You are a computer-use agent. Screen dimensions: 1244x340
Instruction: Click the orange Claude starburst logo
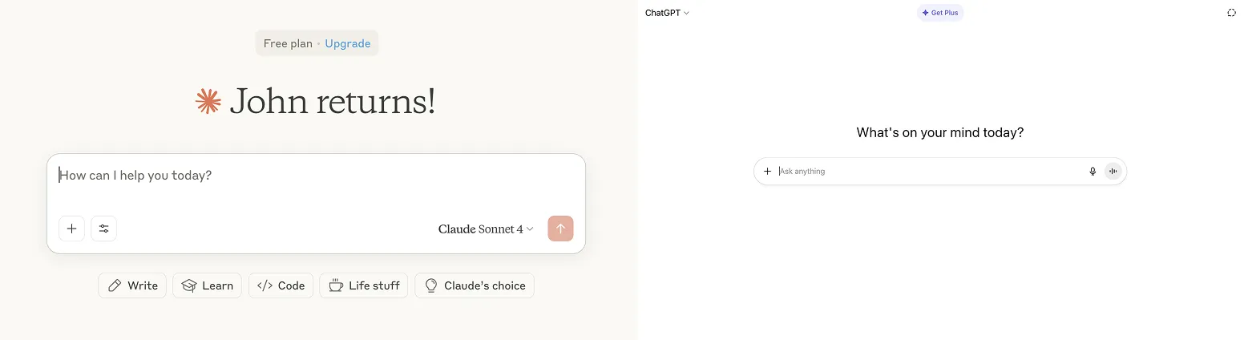(208, 101)
